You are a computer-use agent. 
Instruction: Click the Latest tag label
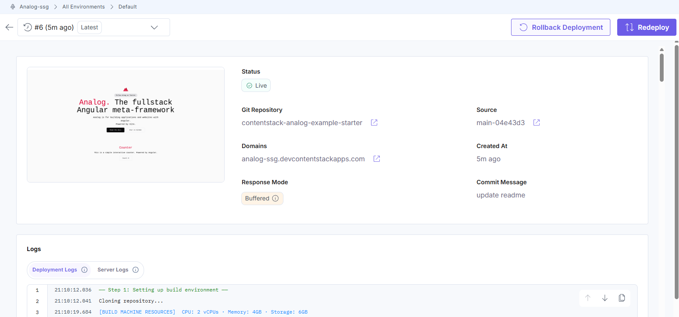point(90,27)
